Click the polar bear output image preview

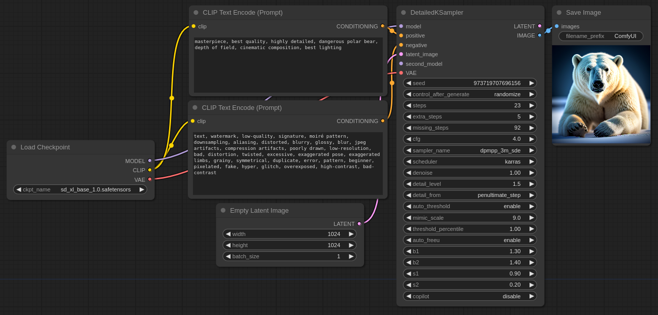tap(601, 94)
